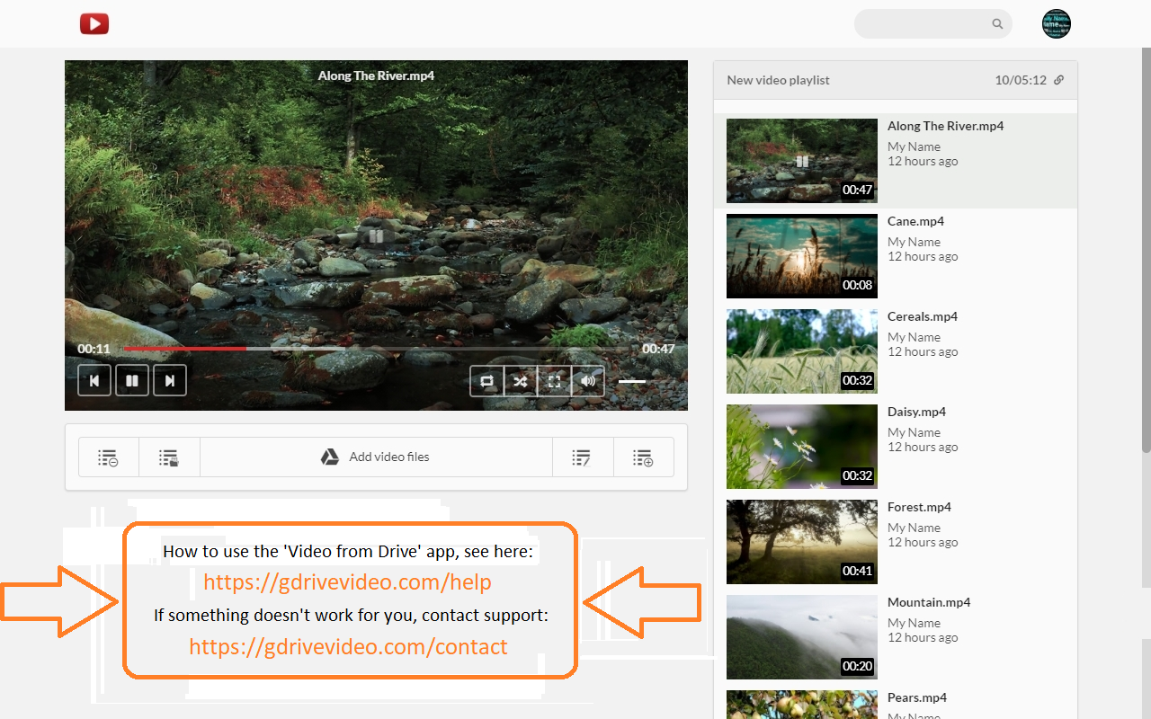Click the Cane.mp4 title text
The image size is (1151, 719).
tap(916, 221)
